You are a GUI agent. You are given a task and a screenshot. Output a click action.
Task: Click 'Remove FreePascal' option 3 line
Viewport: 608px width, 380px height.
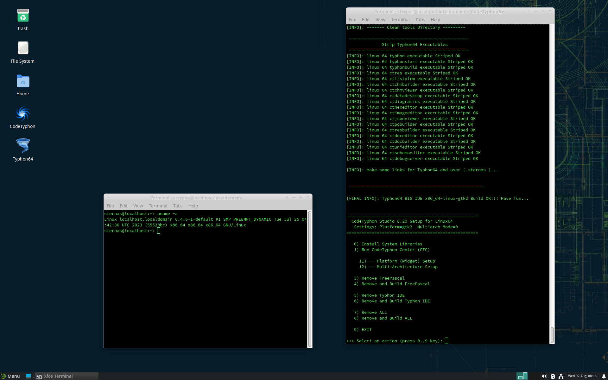tap(379, 278)
